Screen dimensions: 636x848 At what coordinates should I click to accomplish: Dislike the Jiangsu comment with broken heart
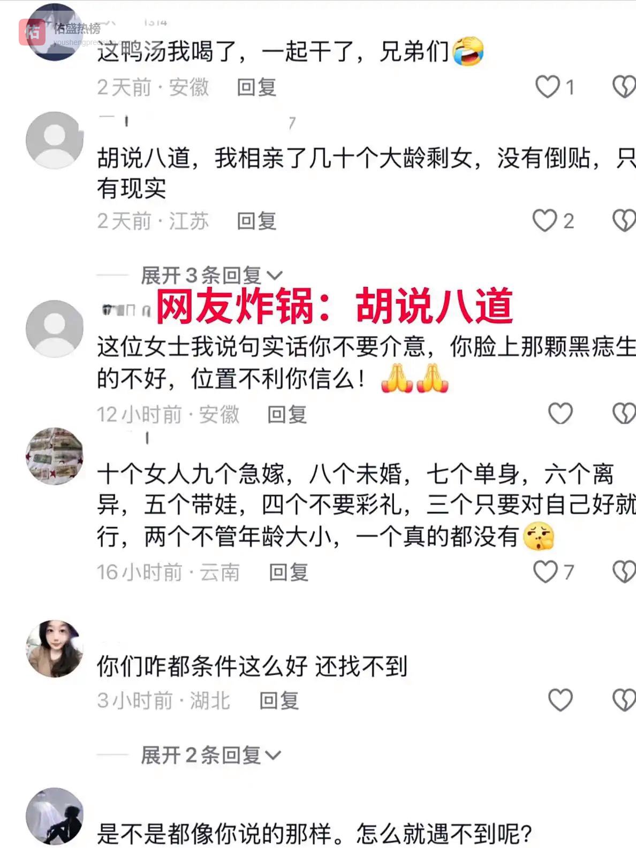[x=624, y=220]
